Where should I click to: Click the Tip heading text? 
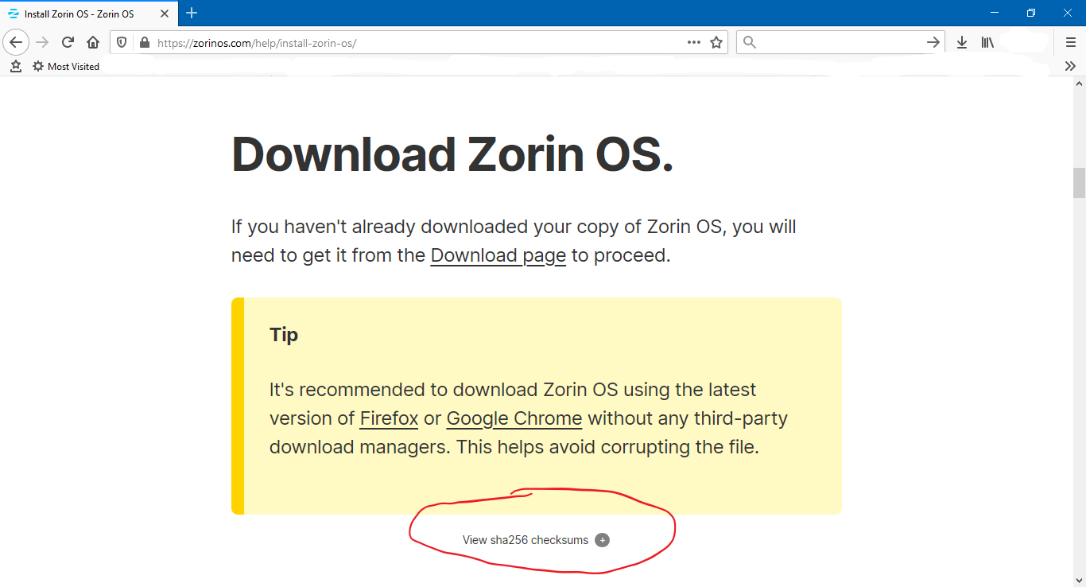[x=284, y=334]
